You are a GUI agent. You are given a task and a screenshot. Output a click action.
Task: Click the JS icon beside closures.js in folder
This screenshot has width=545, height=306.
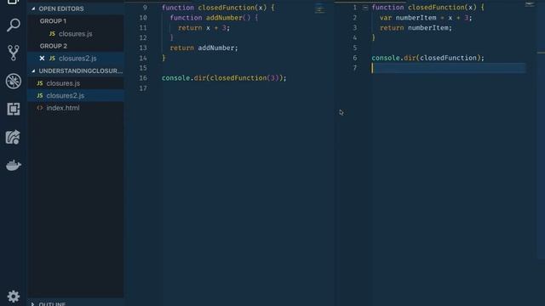click(x=40, y=83)
